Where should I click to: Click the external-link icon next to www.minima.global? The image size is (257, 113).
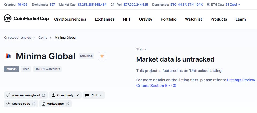click(x=44, y=95)
